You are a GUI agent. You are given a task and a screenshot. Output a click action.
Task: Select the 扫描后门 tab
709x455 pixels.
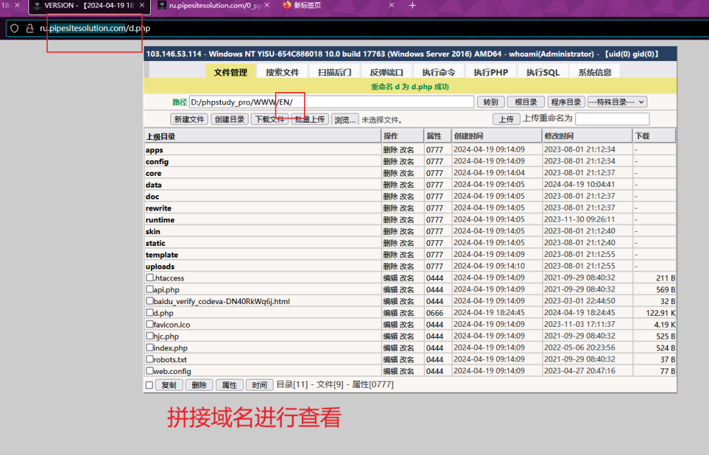tap(334, 72)
